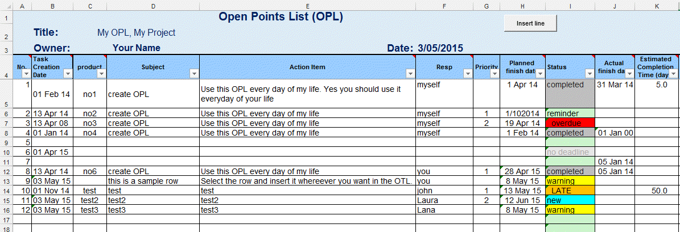
Task: Select the red overdue status cell
Action: point(570,123)
